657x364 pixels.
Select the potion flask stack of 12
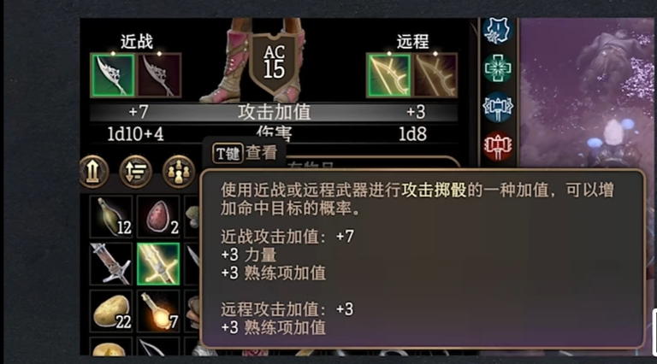tap(111, 217)
